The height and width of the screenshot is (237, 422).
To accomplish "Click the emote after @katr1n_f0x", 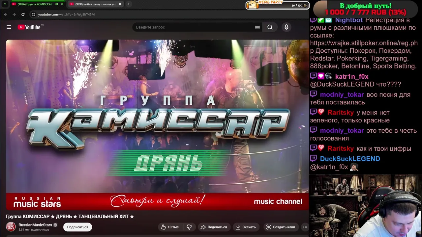I will click(354, 167).
